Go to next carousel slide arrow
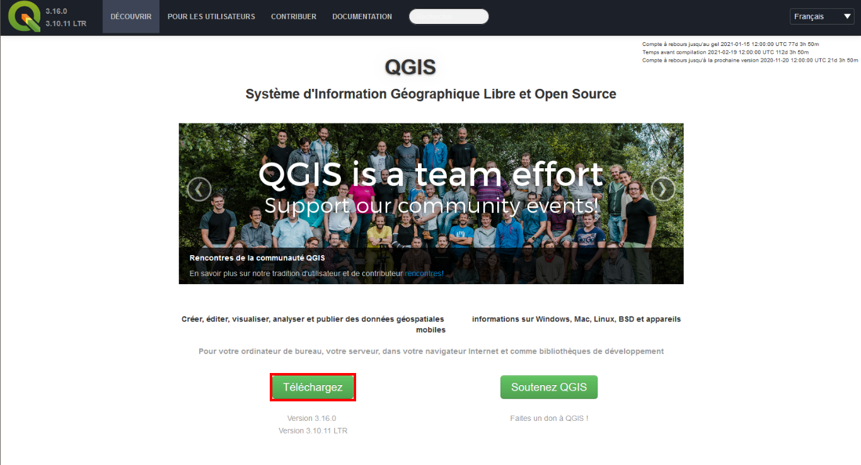The height and width of the screenshot is (465, 861). [x=663, y=189]
